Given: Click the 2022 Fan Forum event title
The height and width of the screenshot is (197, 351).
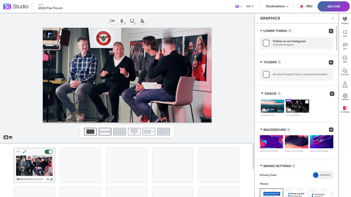Looking at the screenshot, I should click(50, 8).
